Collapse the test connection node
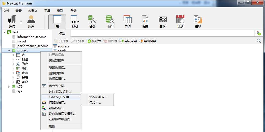Image resolution: width=265 pixels, height=132 pixels. (4, 32)
